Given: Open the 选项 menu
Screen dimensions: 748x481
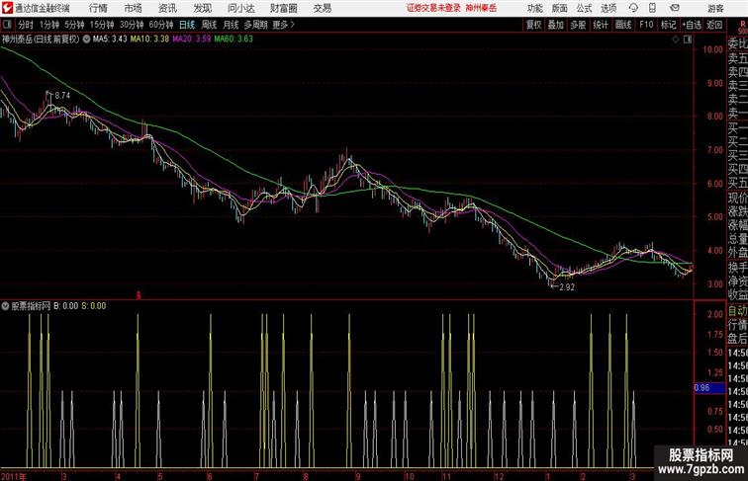Looking at the screenshot, I should click(608, 8).
